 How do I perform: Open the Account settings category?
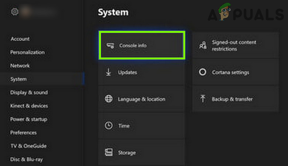tap(20, 39)
